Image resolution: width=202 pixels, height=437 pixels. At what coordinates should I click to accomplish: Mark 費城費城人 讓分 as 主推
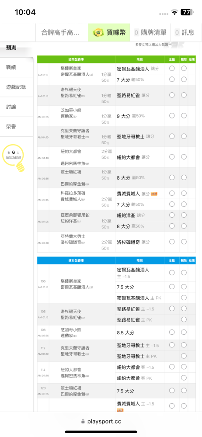pyautogui.click(x=172, y=193)
